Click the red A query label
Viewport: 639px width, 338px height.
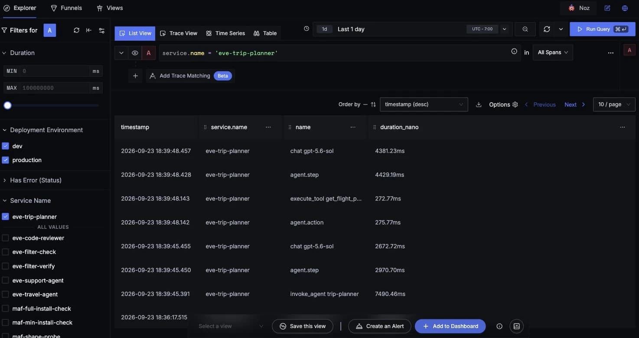[x=149, y=53]
